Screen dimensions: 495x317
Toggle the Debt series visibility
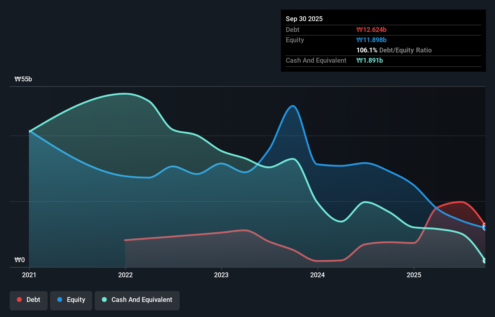pos(29,300)
